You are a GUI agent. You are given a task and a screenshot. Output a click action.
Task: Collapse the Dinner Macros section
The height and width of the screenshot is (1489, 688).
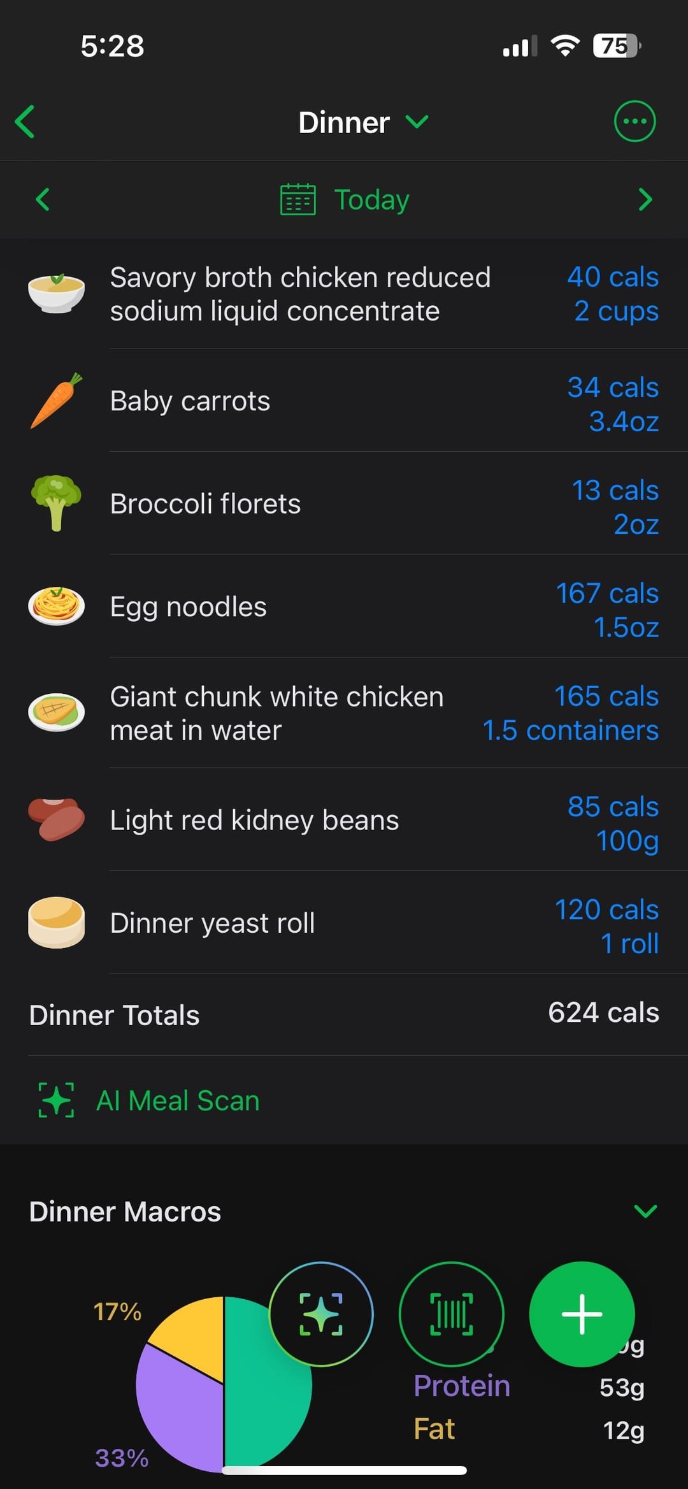(645, 1211)
